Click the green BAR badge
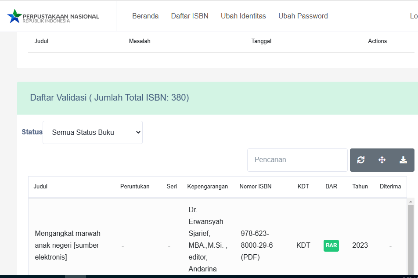Image resolution: width=418 pixels, height=278 pixels. click(331, 246)
